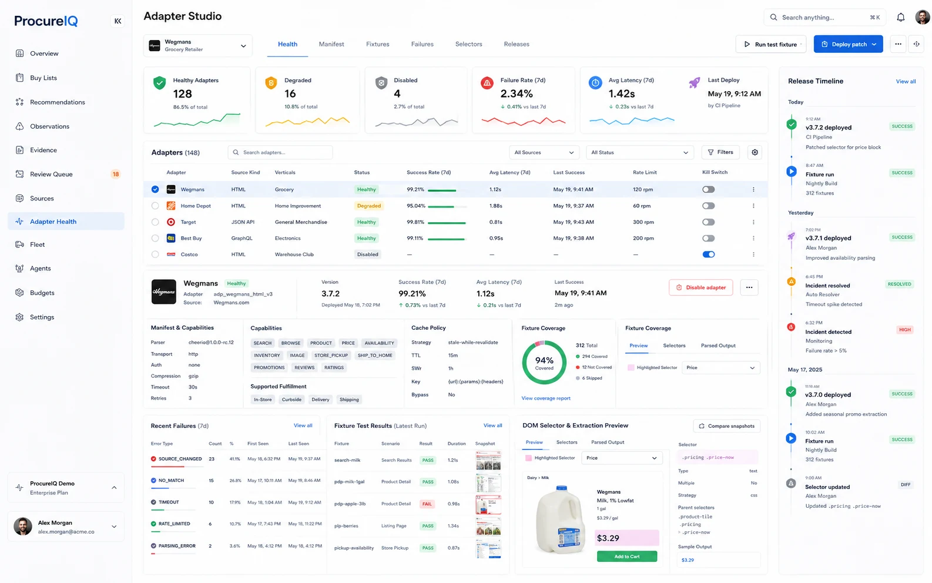Open the View coverage report link

(546, 398)
